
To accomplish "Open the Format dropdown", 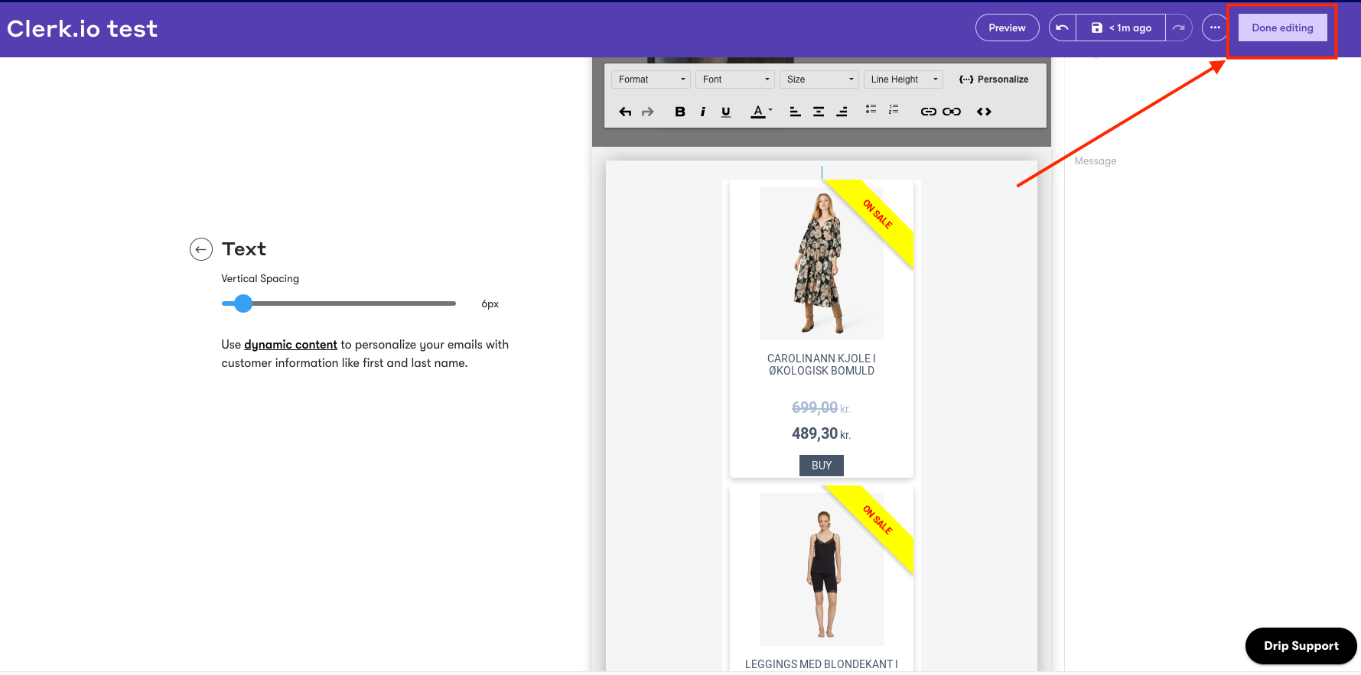I will [651, 80].
